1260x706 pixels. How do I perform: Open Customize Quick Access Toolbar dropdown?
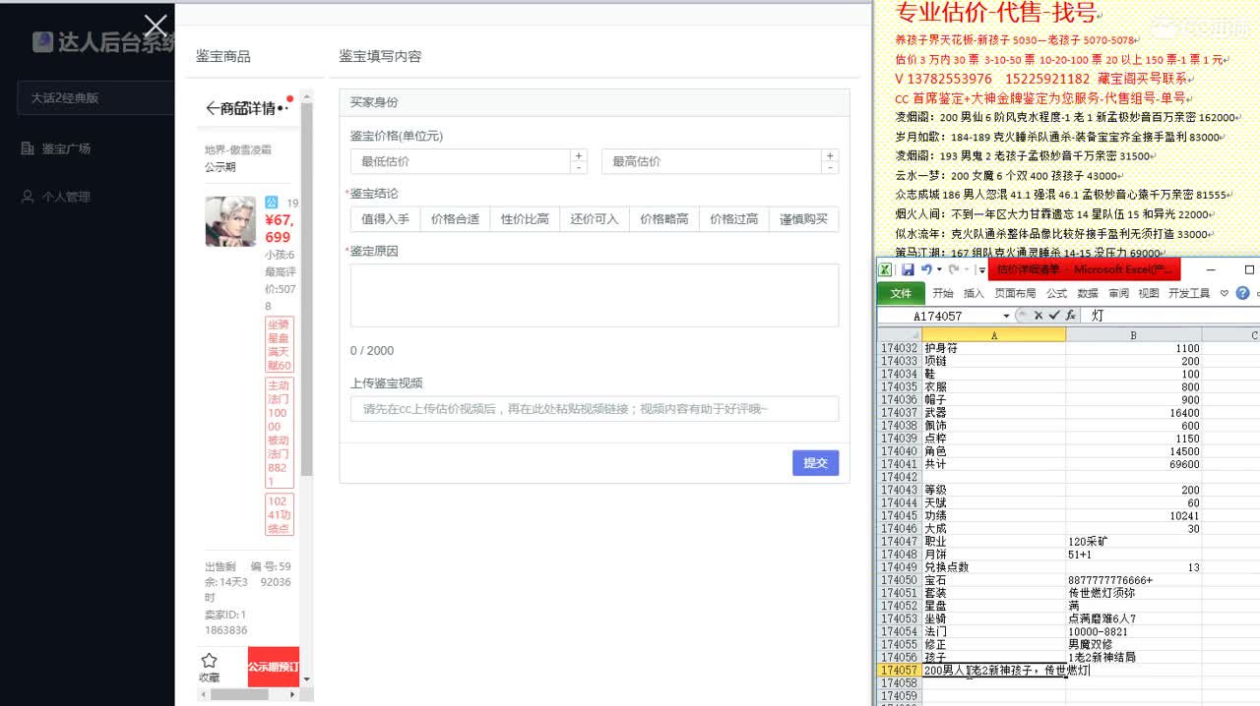982,270
